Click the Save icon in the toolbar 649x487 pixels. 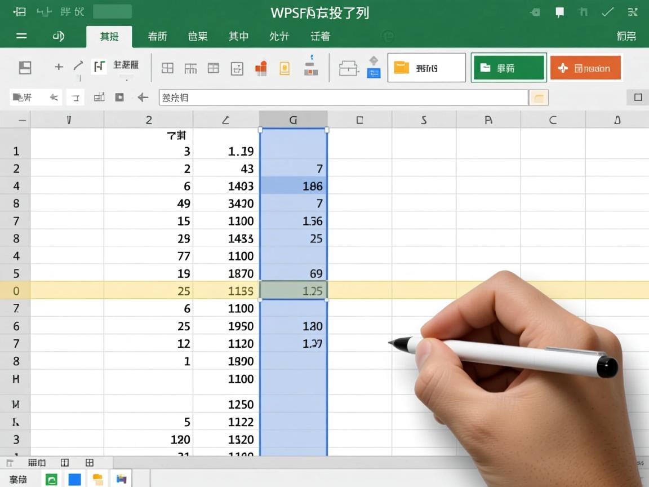pyautogui.click(x=25, y=67)
